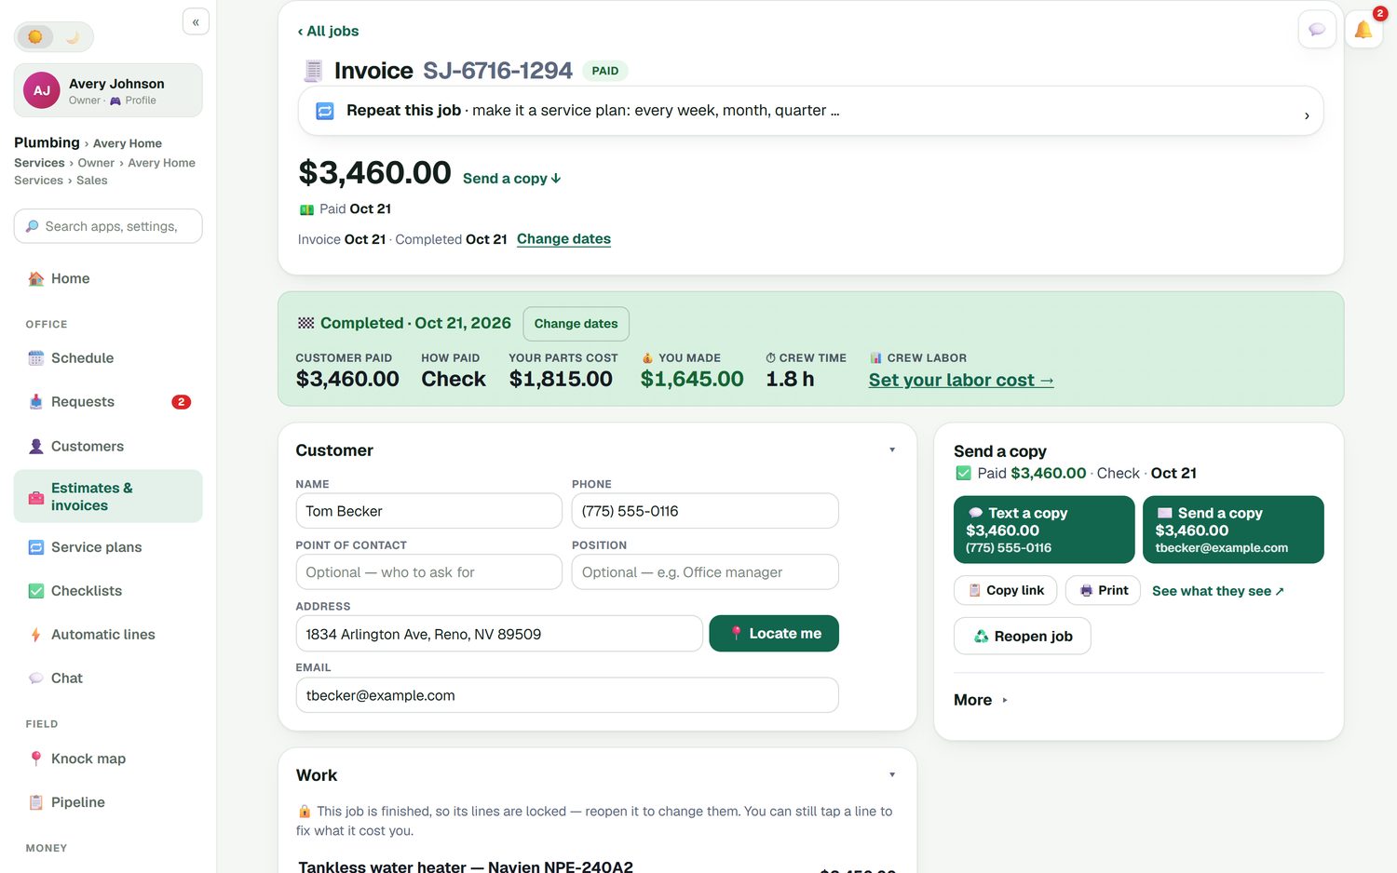Click the Estimates & invoices briefcase icon
This screenshot has height=873, width=1397.
[36, 497]
